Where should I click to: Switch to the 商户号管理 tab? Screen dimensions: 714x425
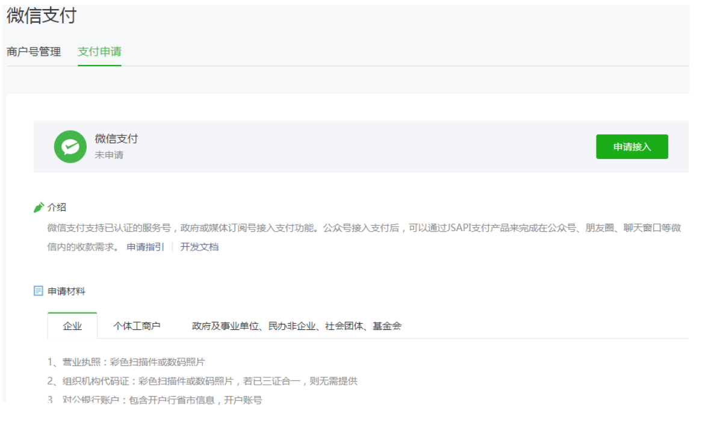pos(34,52)
